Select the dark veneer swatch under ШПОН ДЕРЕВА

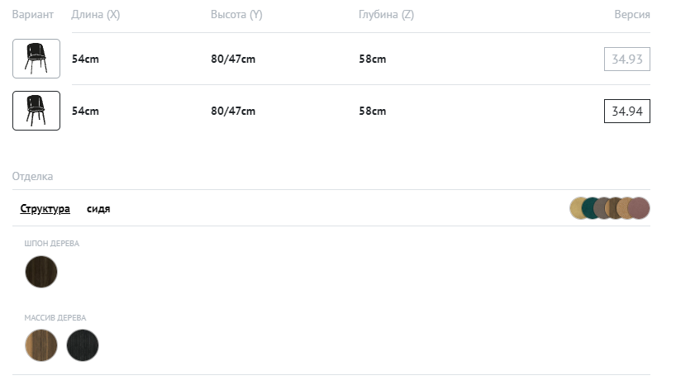coord(41,272)
